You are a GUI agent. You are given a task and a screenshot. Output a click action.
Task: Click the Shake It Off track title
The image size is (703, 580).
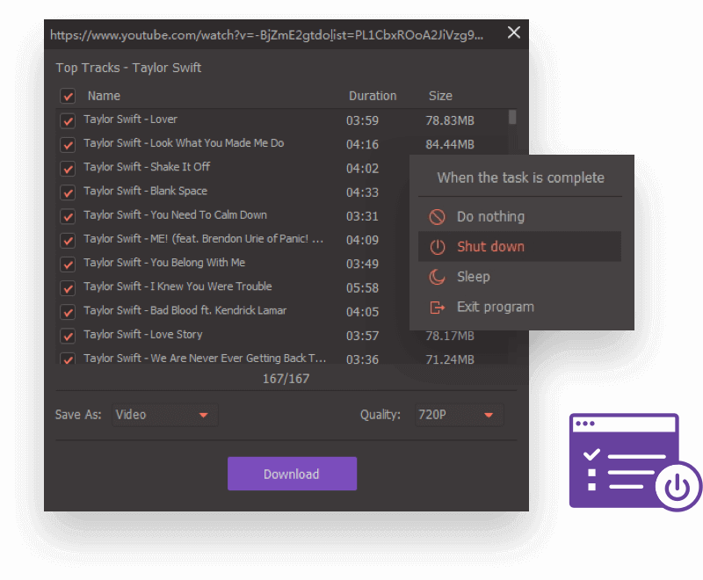147,167
